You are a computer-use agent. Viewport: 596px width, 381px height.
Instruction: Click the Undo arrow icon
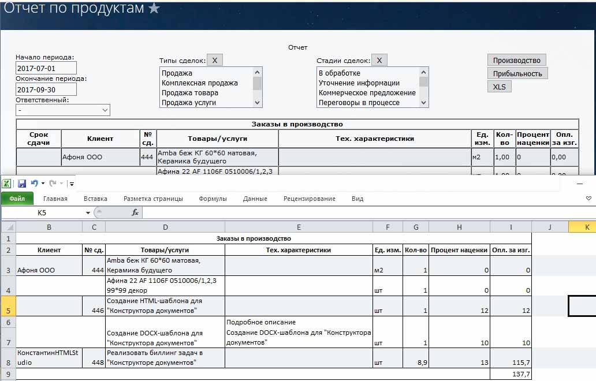35,184
